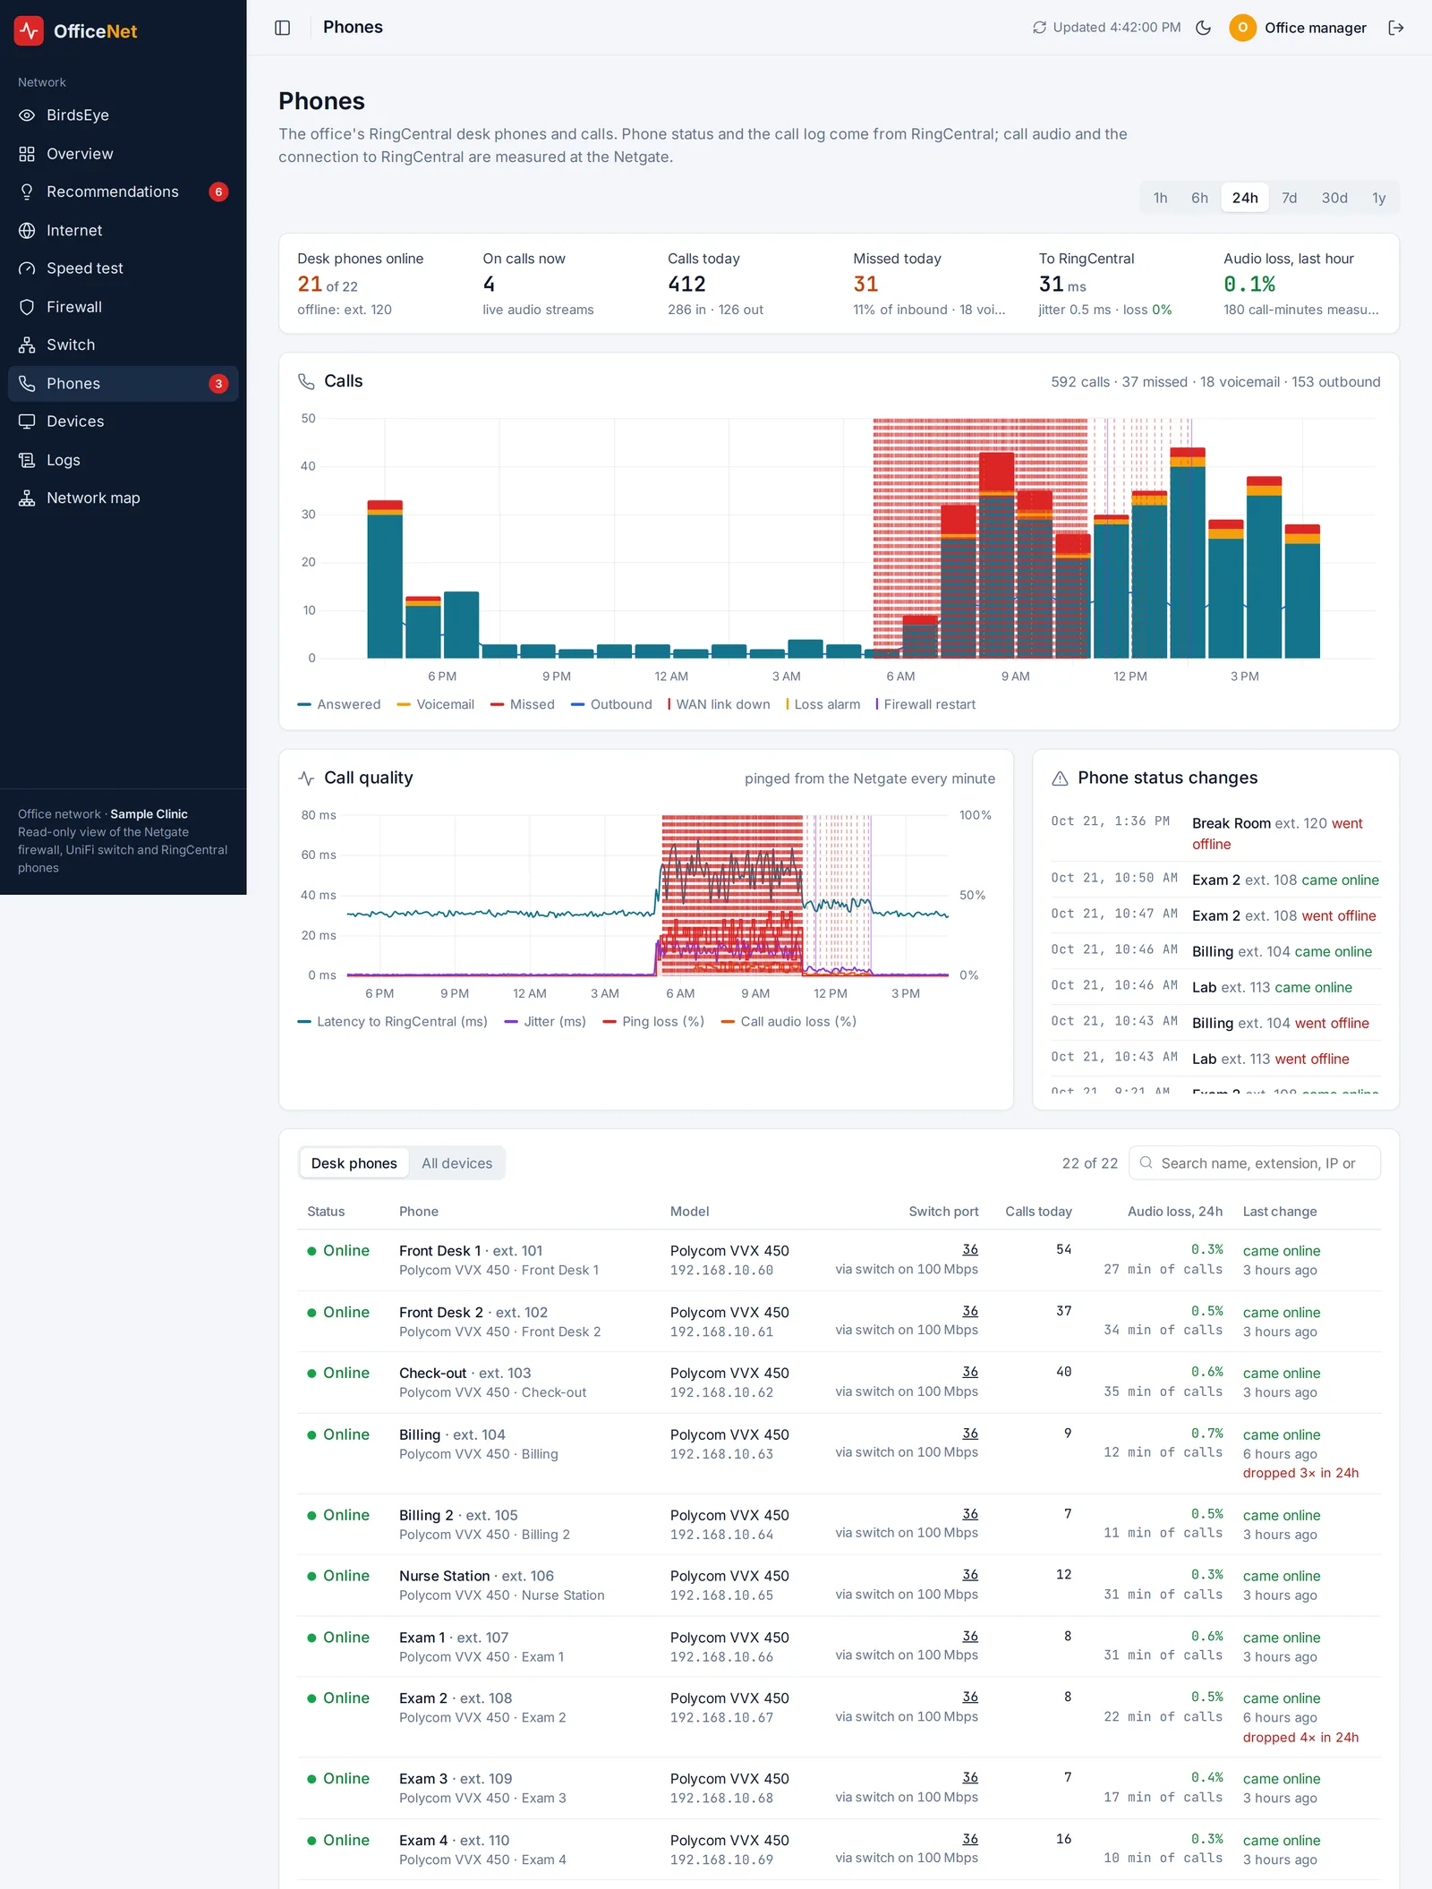The image size is (1432, 1889).
Task: Select the 1h time range
Action: pyautogui.click(x=1160, y=198)
